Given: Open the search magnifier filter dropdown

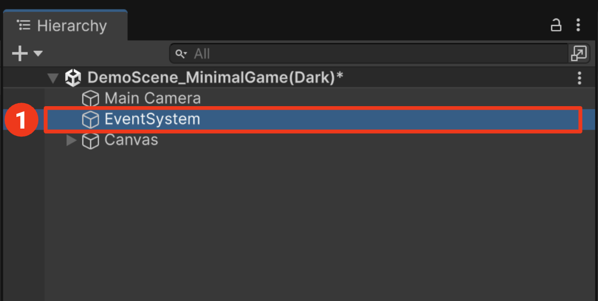Looking at the screenshot, I should [x=182, y=53].
